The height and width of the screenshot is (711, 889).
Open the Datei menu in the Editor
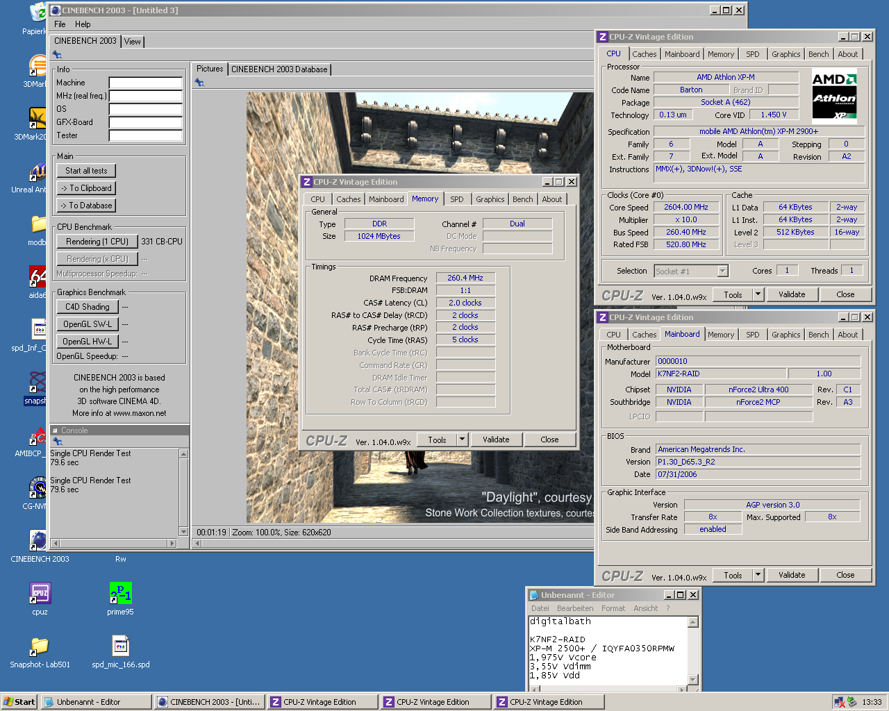(x=540, y=608)
